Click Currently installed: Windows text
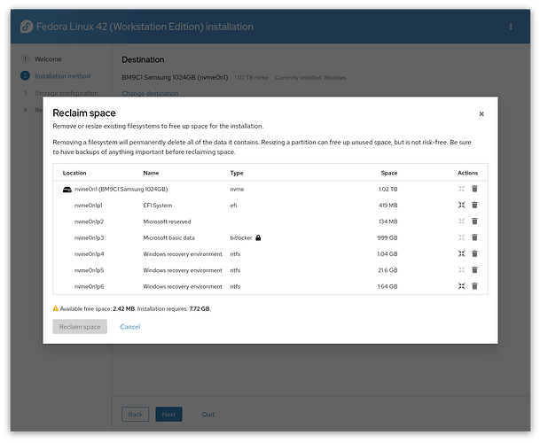Image resolution: width=540 pixels, height=443 pixels. coord(310,78)
